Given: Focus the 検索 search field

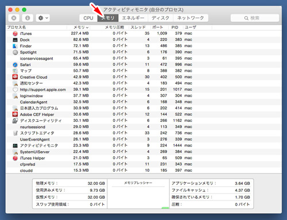Looking at the screenshot, I should pyautogui.click(x=255, y=18).
